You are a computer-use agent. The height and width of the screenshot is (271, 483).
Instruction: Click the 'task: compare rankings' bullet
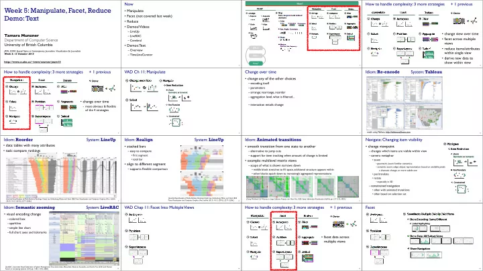point(23,151)
